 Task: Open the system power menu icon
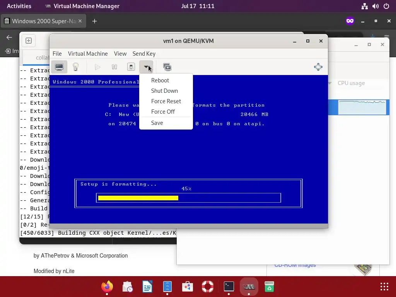[386, 6]
